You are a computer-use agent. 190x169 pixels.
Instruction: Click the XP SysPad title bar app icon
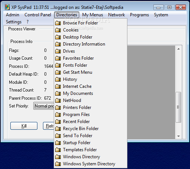[x=7, y=7]
